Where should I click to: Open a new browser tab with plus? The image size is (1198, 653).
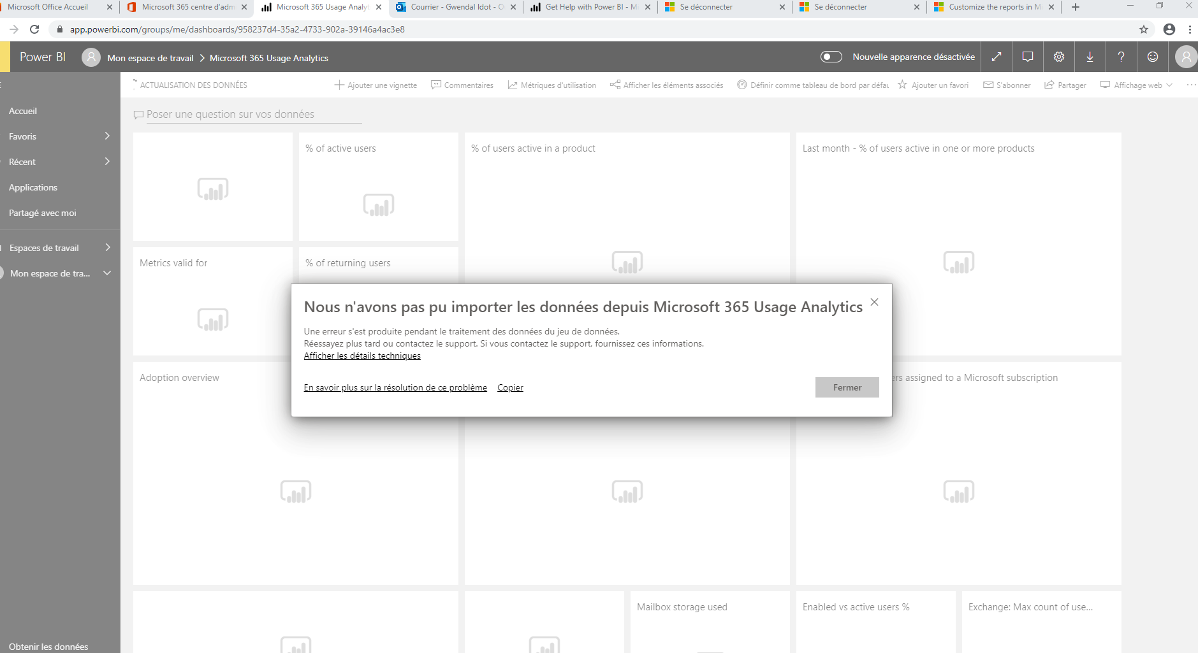point(1076,7)
